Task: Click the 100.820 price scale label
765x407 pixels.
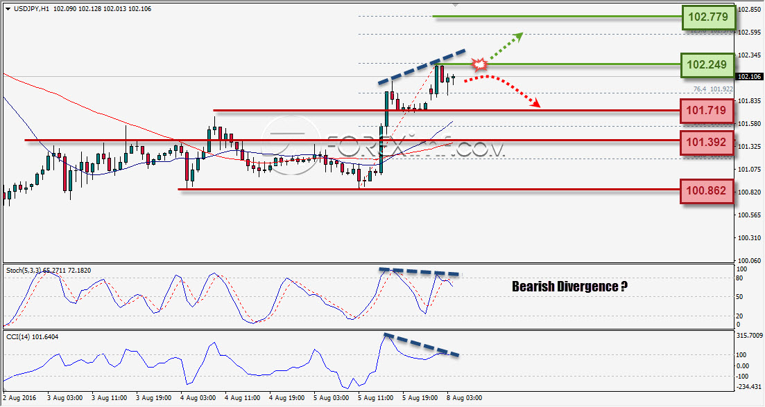Action: pos(750,192)
